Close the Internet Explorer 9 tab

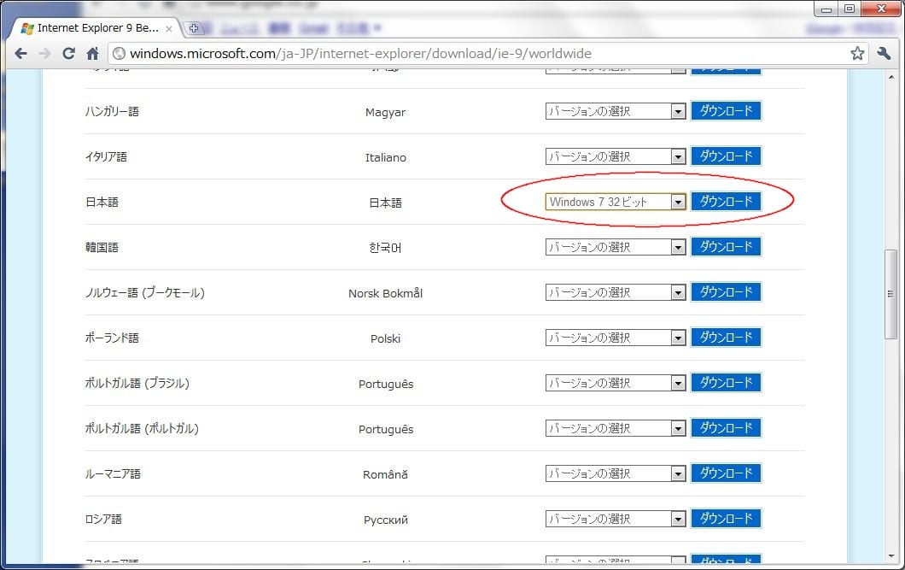(x=169, y=28)
